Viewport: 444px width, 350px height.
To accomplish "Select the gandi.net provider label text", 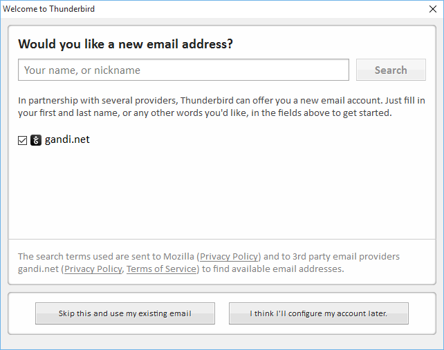I will coord(67,139).
